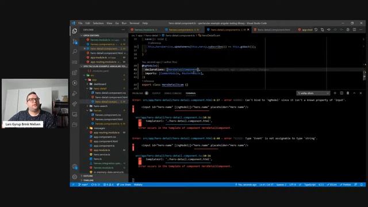Image resolution: width=368 pixels, height=207 pixels.
Task: Click the TypeScript language mode in status bar
Action: tap(310, 185)
